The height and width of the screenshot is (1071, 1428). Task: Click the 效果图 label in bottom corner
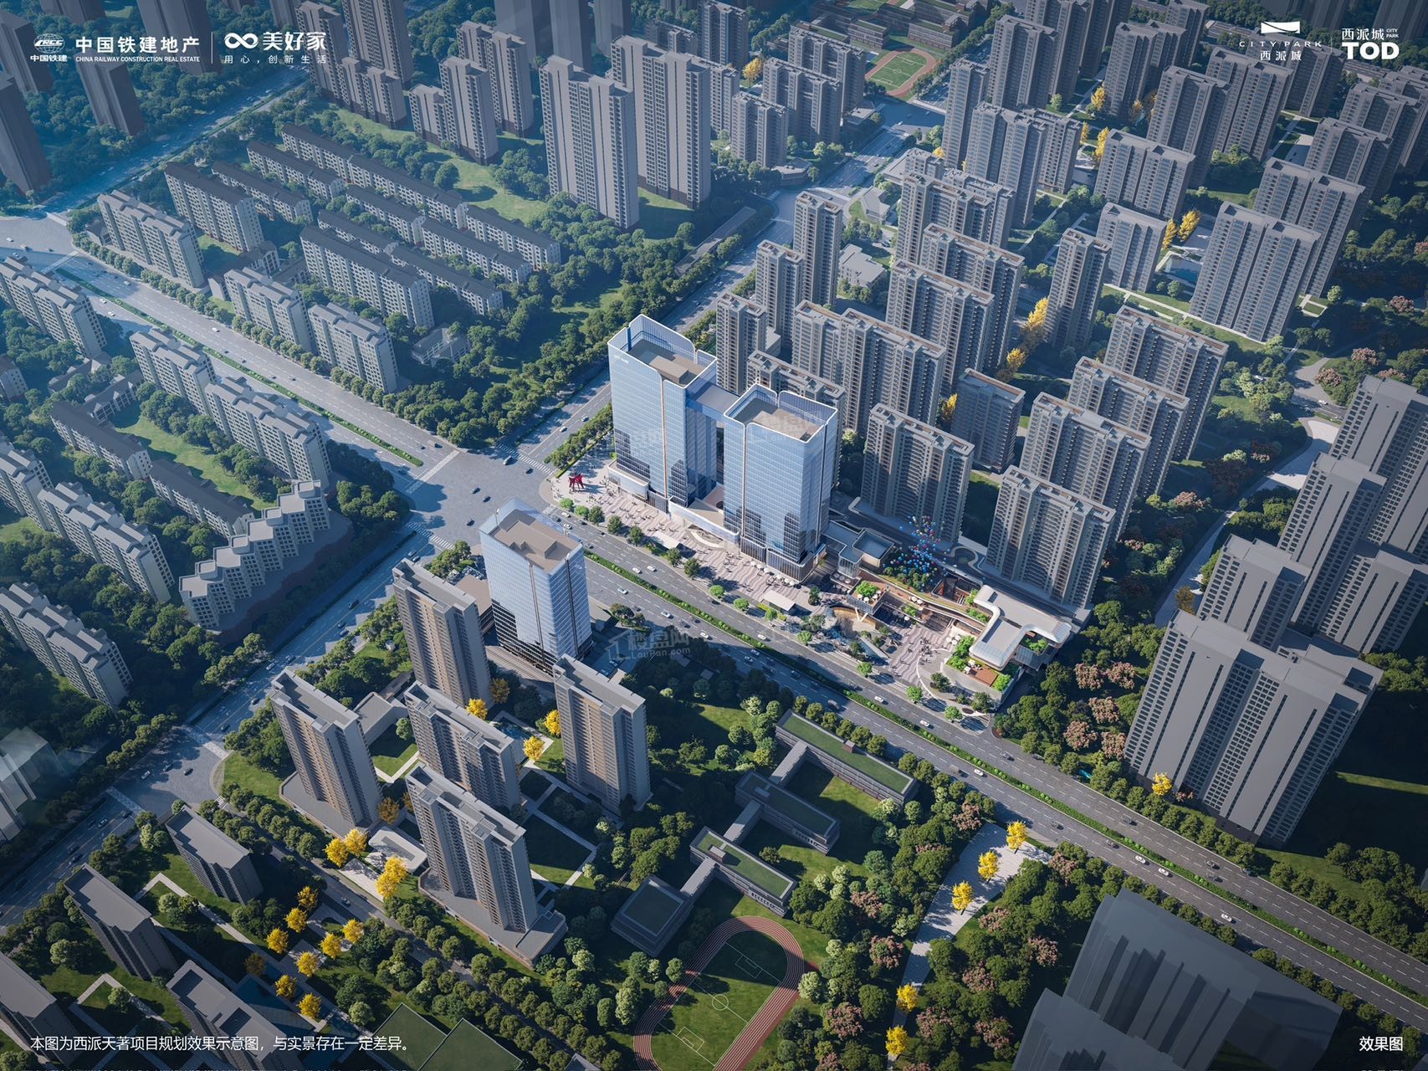click(x=1380, y=1043)
